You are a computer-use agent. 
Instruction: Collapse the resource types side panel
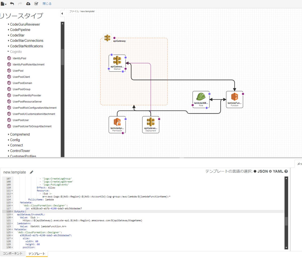(x=62, y=14)
